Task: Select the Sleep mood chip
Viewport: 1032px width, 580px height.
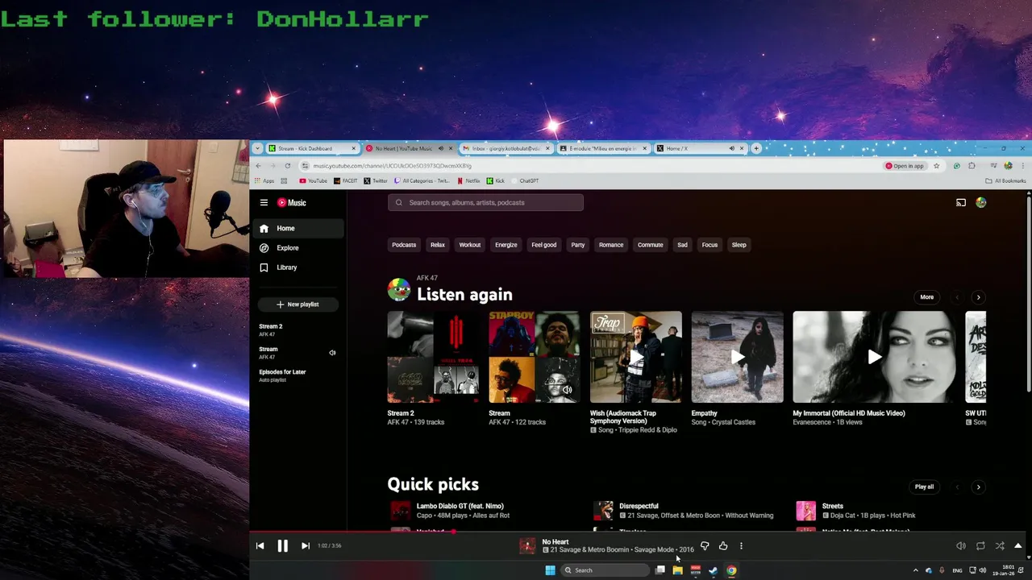Action: click(x=739, y=245)
